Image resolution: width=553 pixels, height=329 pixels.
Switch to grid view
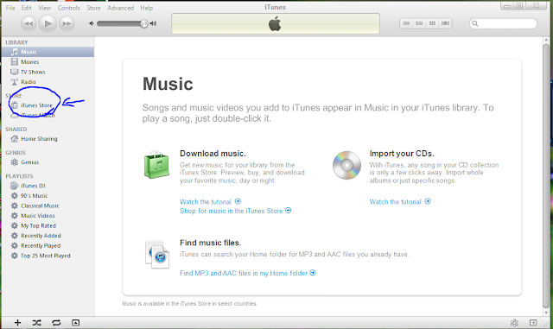point(432,23)
